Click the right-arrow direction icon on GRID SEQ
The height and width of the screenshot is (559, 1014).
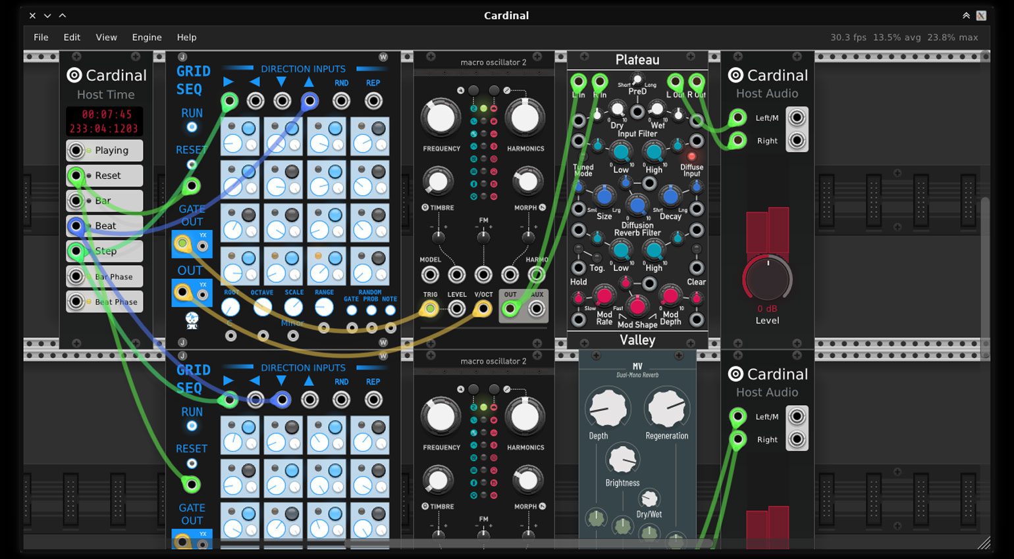pos(229,81)
